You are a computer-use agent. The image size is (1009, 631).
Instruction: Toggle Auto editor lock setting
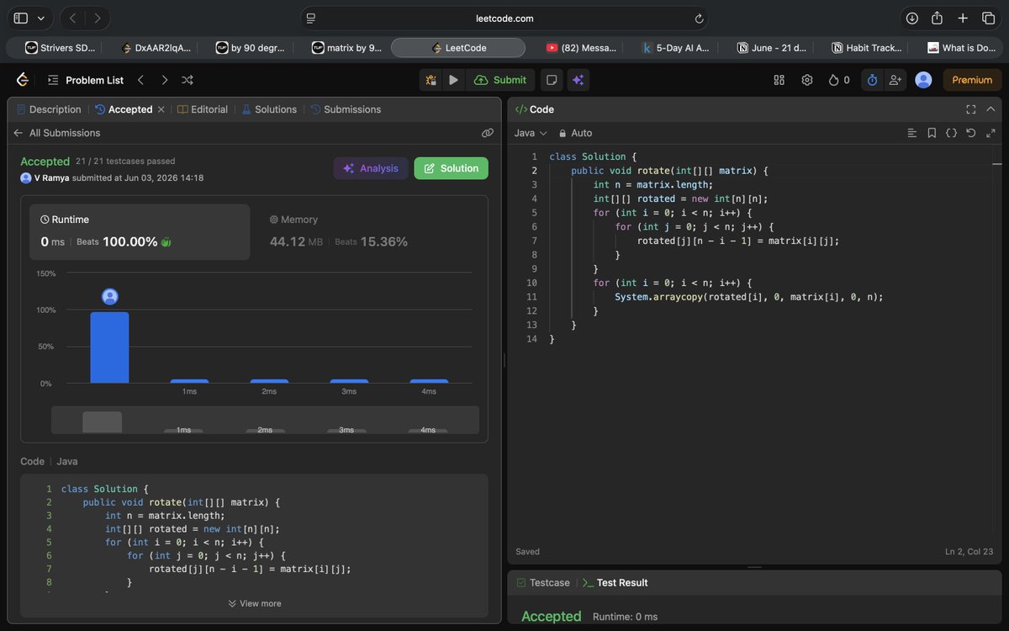[x=575, y=133]
